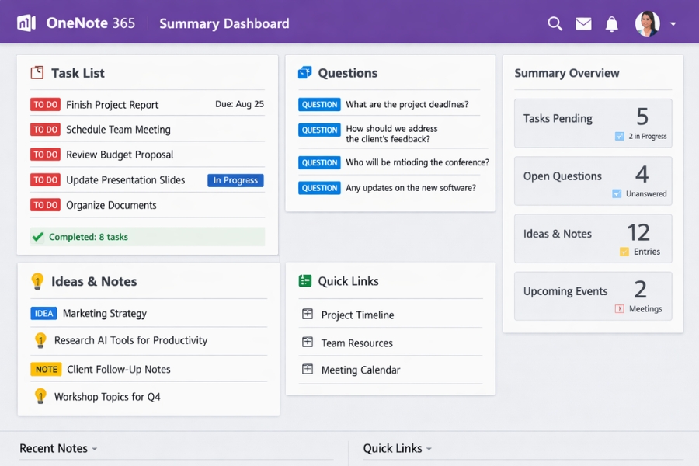This screenshot has width=699, height=466.
Task: Open the mail envelope icon
Action: point(583,23)
